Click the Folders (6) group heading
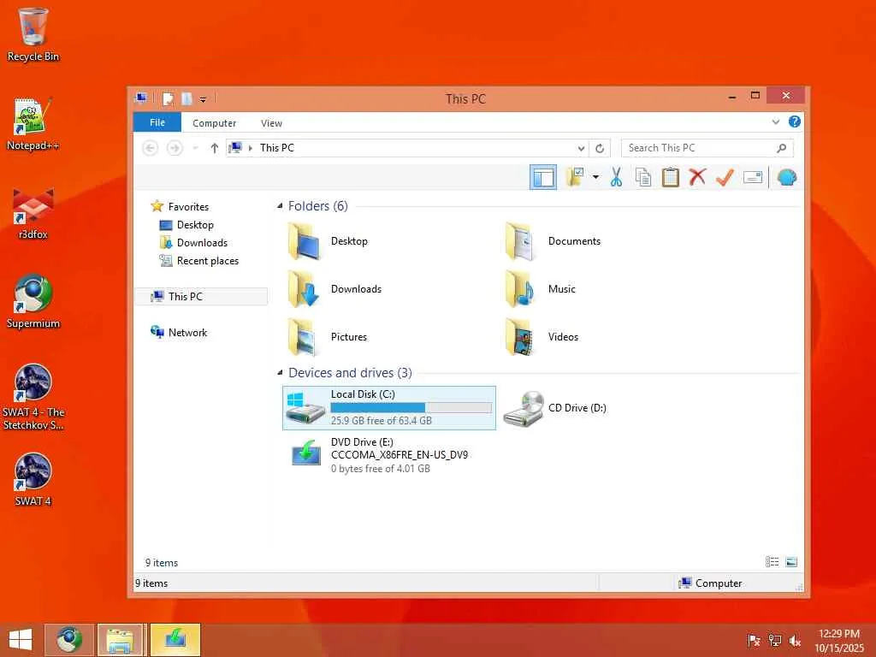 coord(318,206)
